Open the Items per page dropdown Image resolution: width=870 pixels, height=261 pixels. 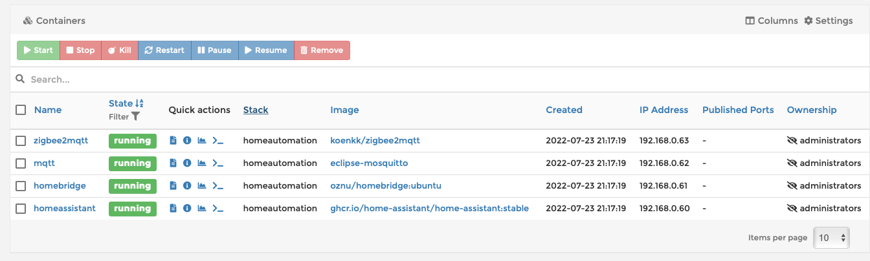(x=832, y=237)
